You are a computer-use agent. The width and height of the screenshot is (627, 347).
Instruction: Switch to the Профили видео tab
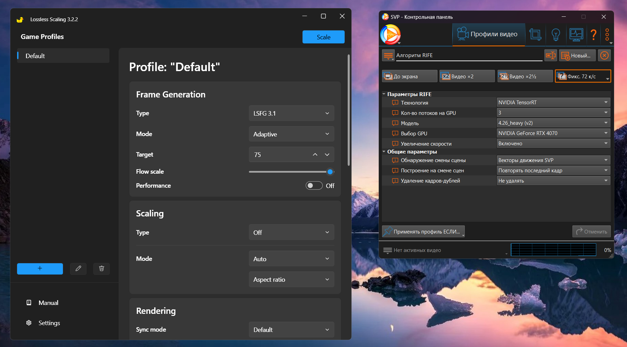[489, 34]
